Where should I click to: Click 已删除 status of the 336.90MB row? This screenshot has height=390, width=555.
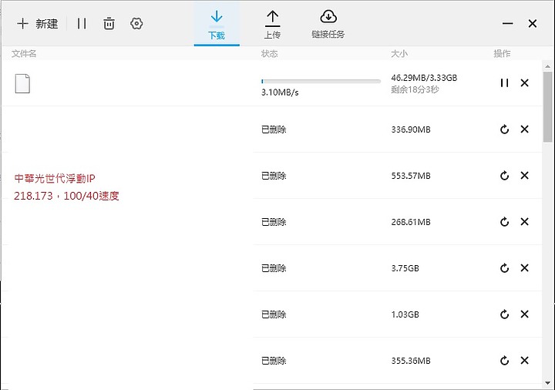coord(274,129)
